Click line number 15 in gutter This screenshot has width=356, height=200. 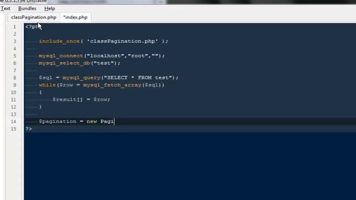point(13,129)
